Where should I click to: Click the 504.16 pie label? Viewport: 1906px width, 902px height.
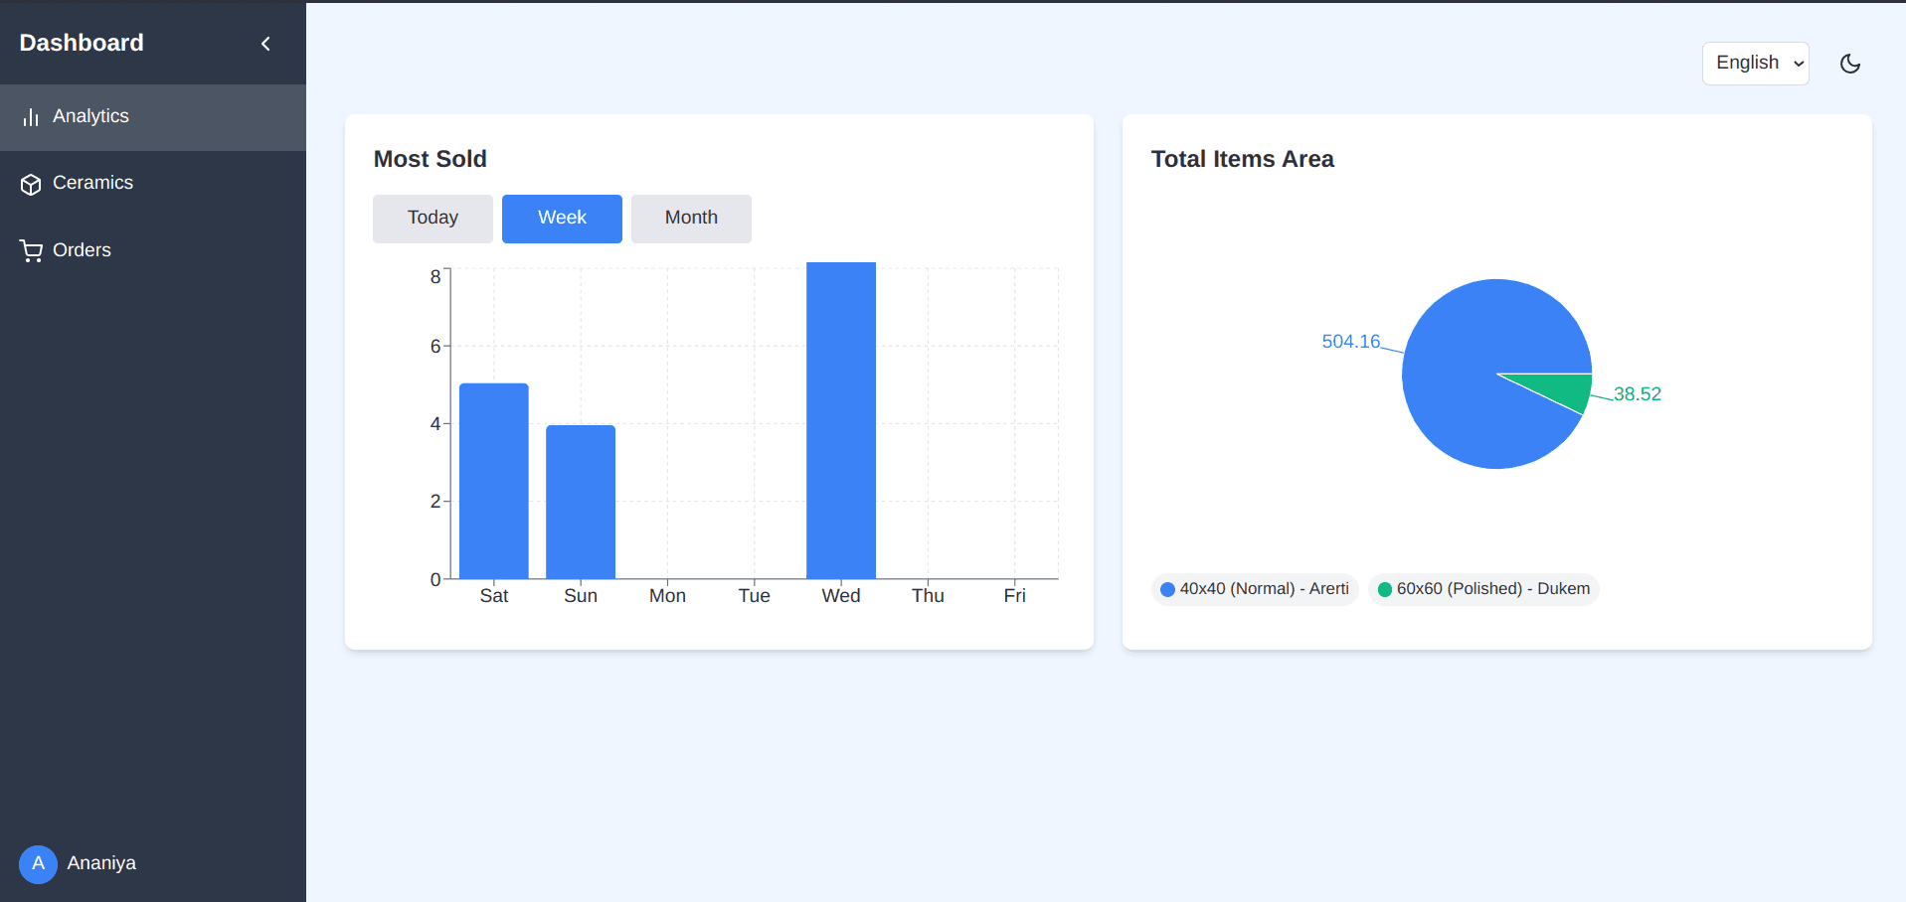[1350, 342]
